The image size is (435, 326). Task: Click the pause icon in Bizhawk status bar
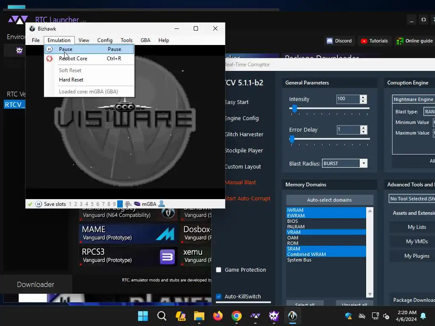(x=39, y=204)
